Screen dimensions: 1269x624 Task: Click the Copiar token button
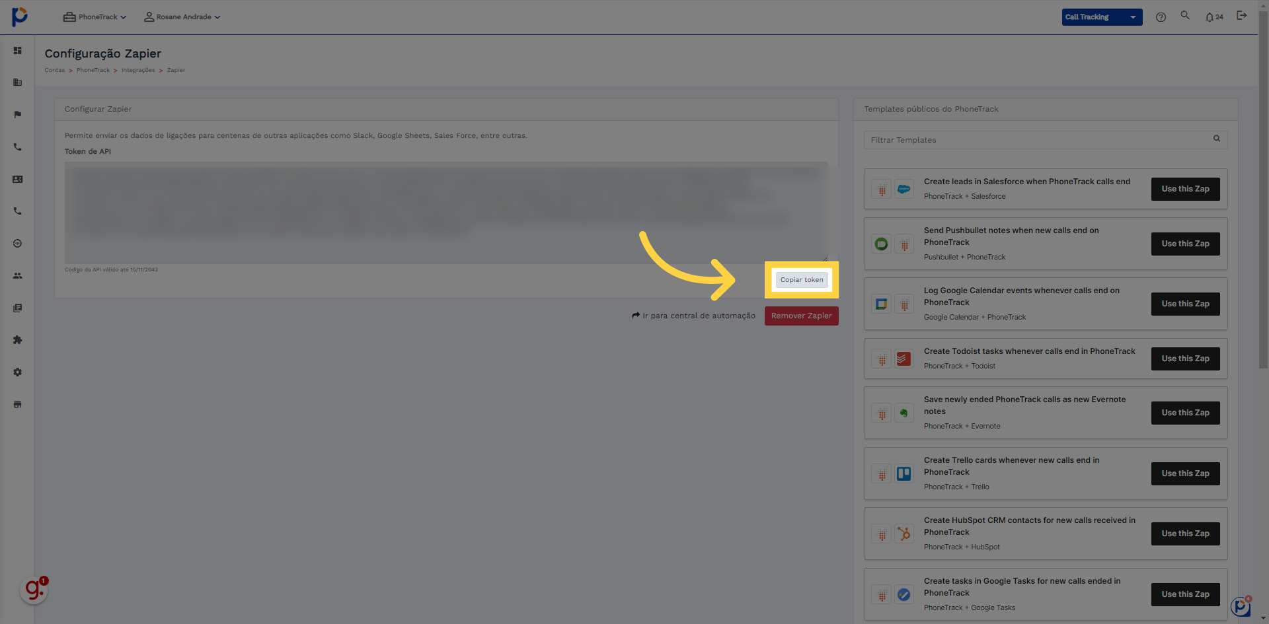[x=802, y=280]
